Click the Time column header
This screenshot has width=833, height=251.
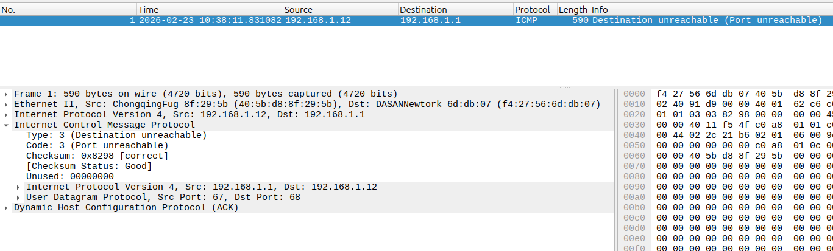(x=209, y=10)
